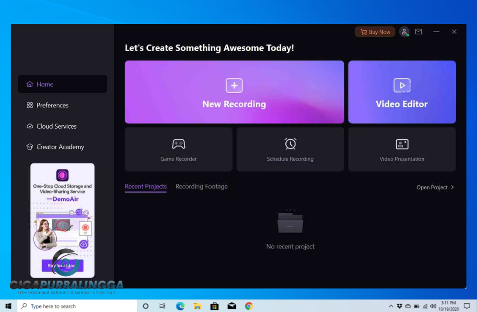
Task: Open Schedule Recording via the clock icon
Action: click(290, 143)
